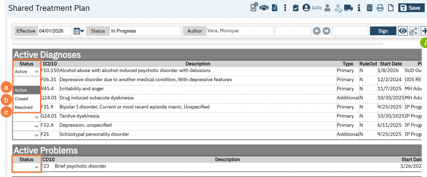Click the delivery truck icon
This screenshot has height=177, width=427.
348,8
